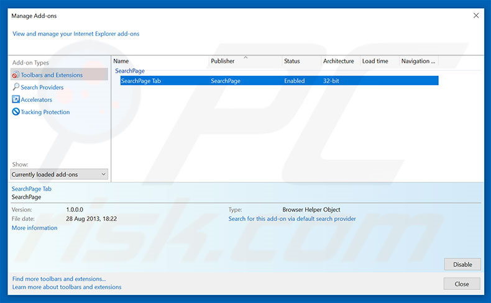Sort list by Publisher column
The height and width of the screenshot is (303, 491).
coord(245,61)
